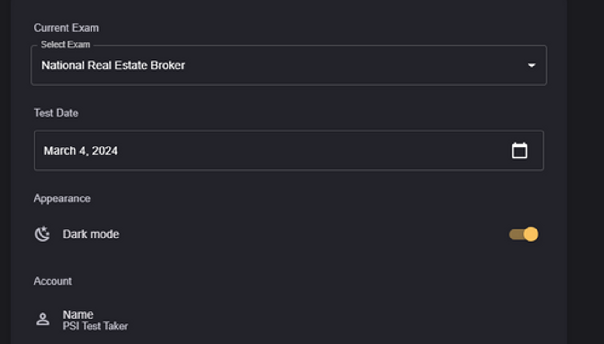604x344 pixels.
Task: Click the March 4, 2024 date text
Action: [x=81, y=151]
